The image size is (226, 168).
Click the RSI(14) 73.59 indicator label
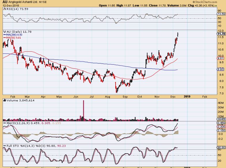coord(17,9)
